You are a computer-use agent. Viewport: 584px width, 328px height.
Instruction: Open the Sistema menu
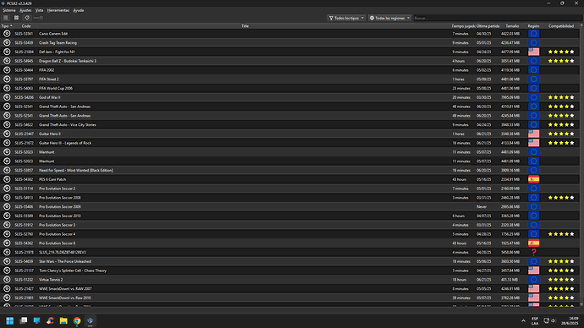click(9, 10)
